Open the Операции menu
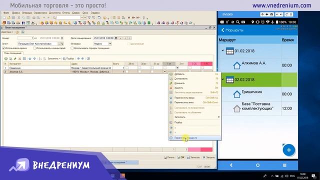The height and width of the screenshot is (180, 320). (x=27, y=12)
